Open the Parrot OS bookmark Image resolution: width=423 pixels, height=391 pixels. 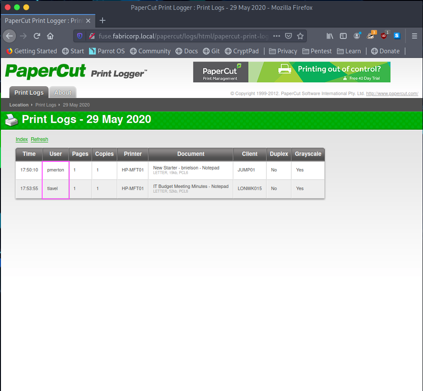(x=107, y=51)
